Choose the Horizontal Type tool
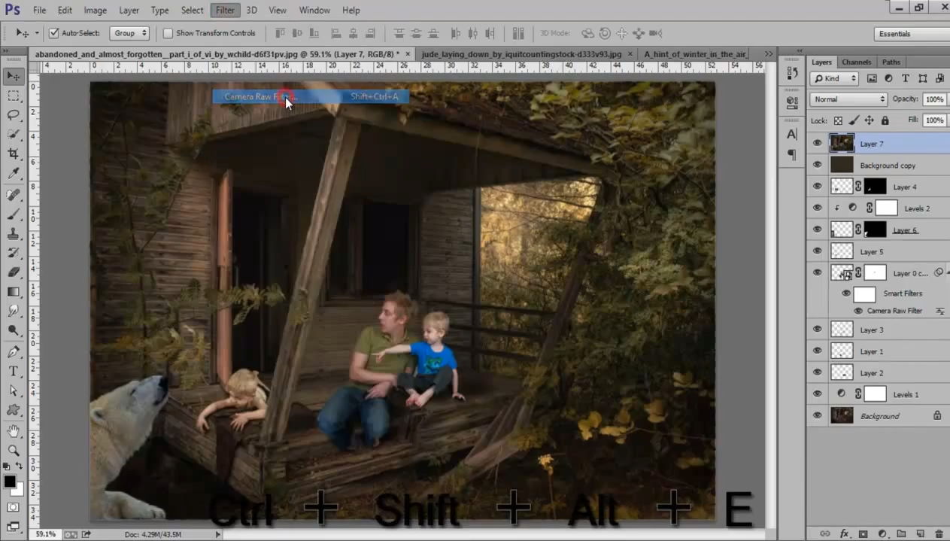 click(x=14, y=371)
